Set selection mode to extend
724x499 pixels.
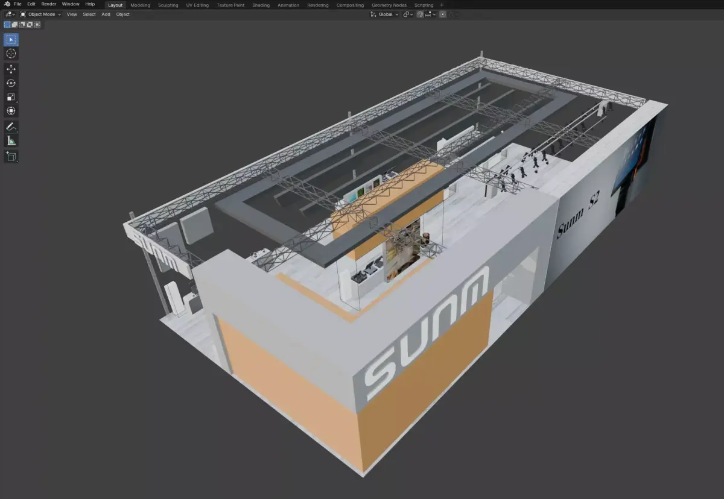click(14, 25)
